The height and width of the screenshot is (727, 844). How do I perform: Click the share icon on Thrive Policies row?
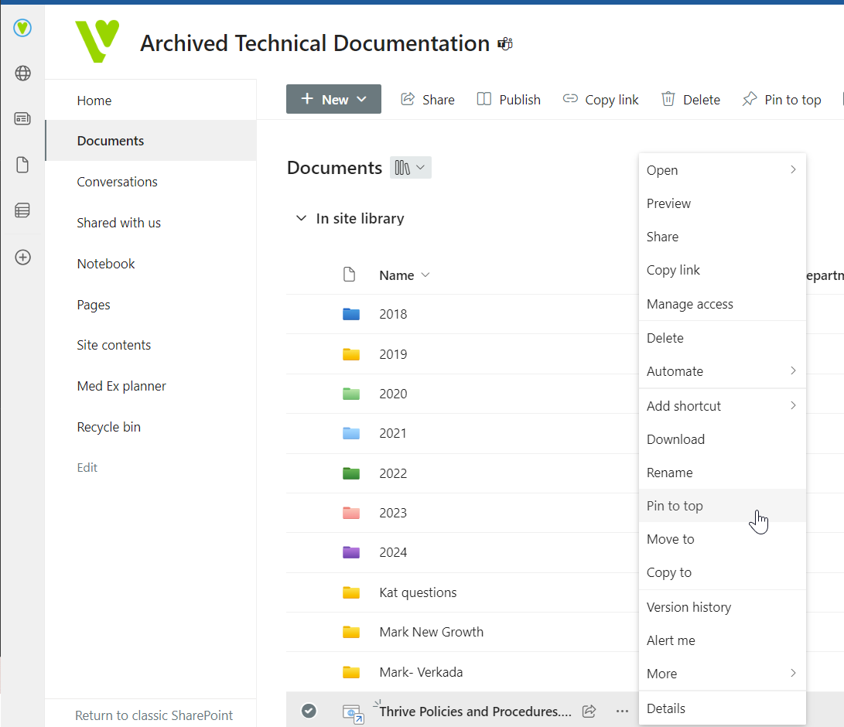[589, 711]
